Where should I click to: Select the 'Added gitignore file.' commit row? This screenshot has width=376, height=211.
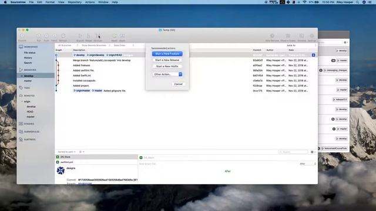pyautogui.click(x=186, y=91)
